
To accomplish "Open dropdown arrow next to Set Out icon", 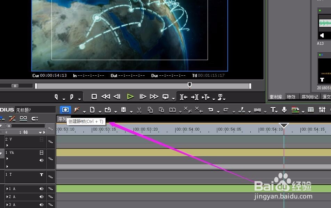I will 80,99.
